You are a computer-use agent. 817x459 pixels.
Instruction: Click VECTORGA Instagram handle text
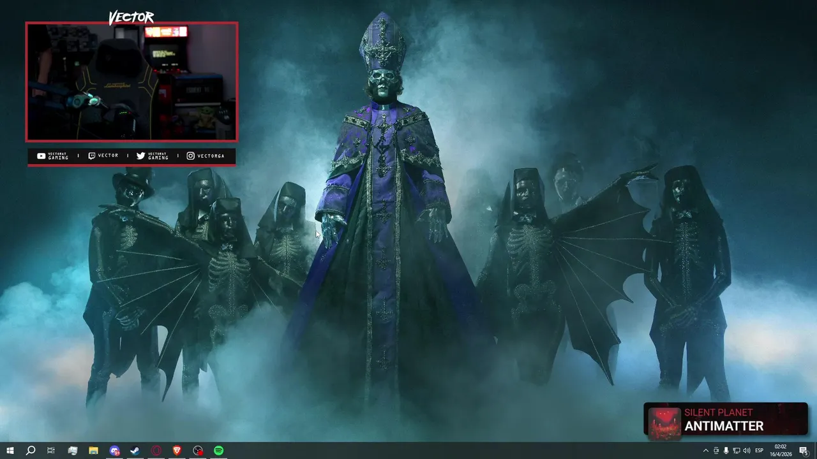tap(211, 156)
